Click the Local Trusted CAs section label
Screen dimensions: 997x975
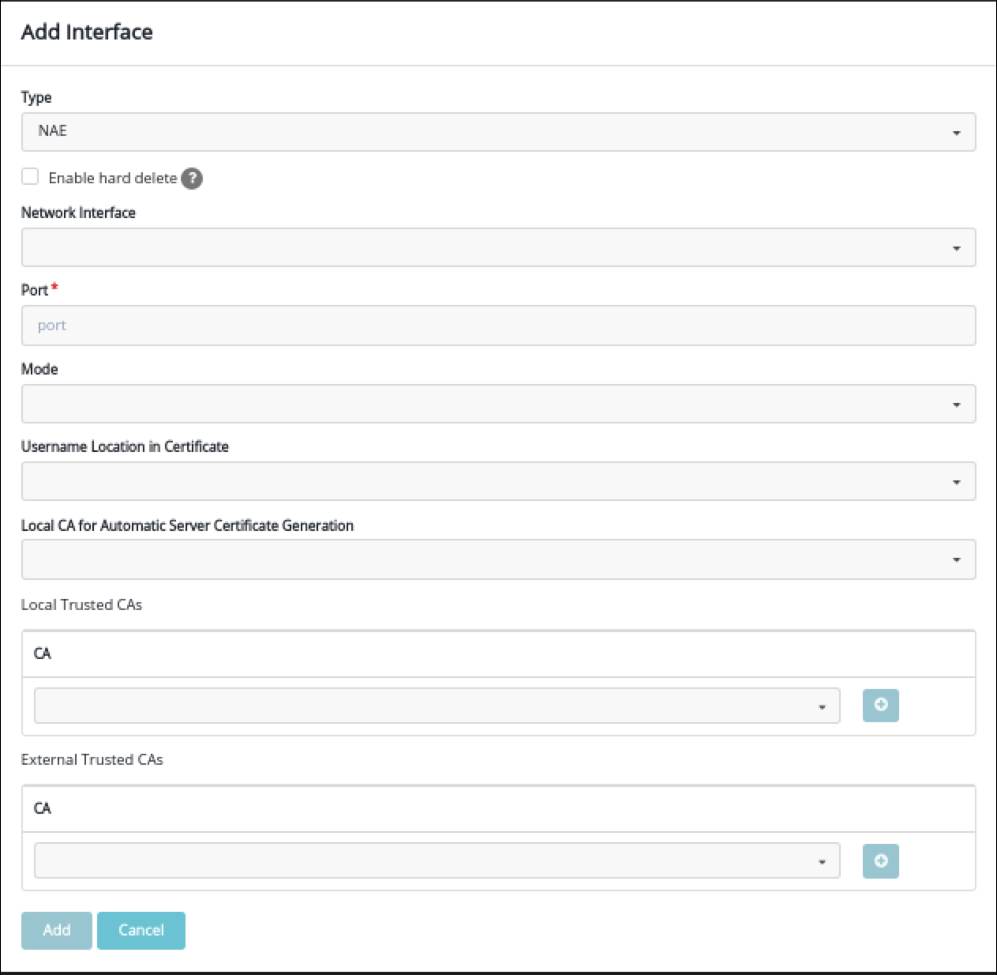point(81,604)
